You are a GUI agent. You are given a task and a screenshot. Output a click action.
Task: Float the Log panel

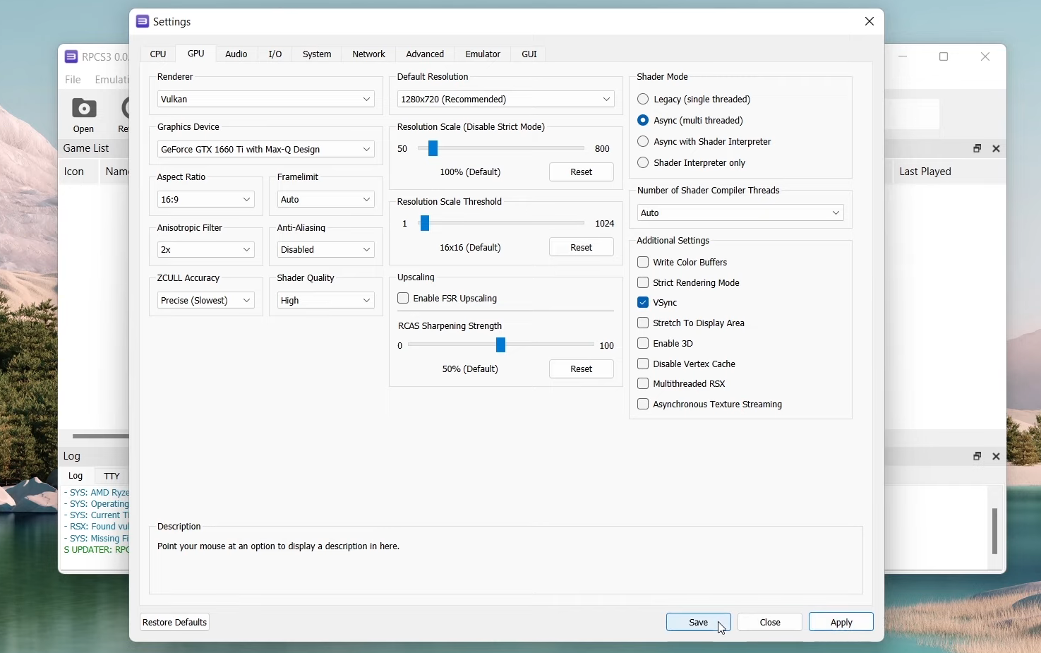coord(977,457)
